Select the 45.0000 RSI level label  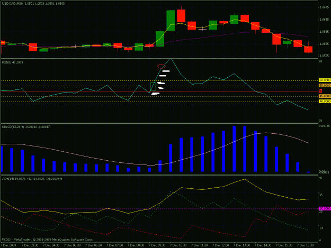pyautogui.click(x=325, y=96)
